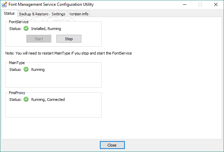
Task: Click the green FontService status check icon
Action: click(26, 29)
